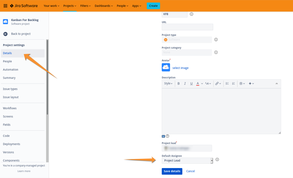Toggle underline formatting in description editor
The height and width of the screenshot is (178, 293).
click(191, 84)
